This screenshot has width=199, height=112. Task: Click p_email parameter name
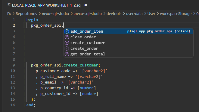point(48,82)
